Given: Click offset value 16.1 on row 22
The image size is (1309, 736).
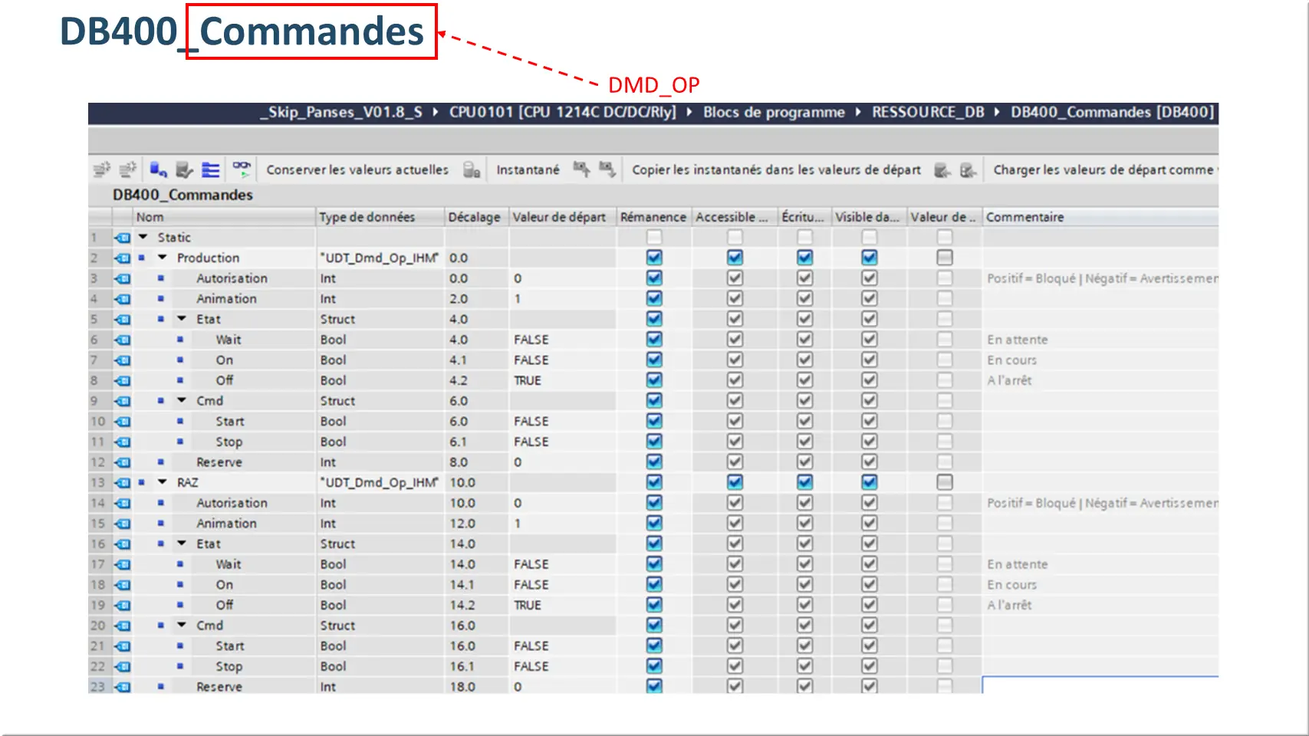Looking at the screenshot, I should coord(462,666).
